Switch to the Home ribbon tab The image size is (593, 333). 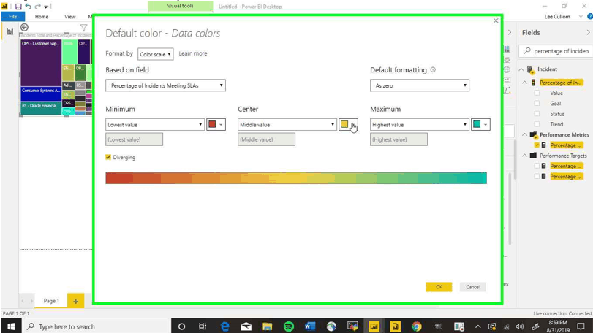pyautogui.click(x=42, y=17)
